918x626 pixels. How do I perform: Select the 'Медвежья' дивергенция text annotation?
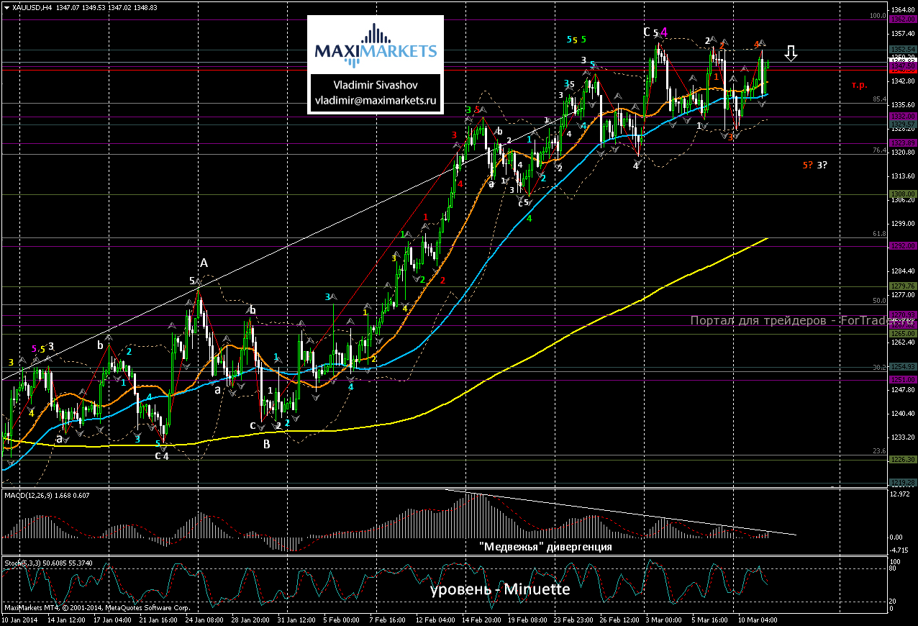point(545,546)
